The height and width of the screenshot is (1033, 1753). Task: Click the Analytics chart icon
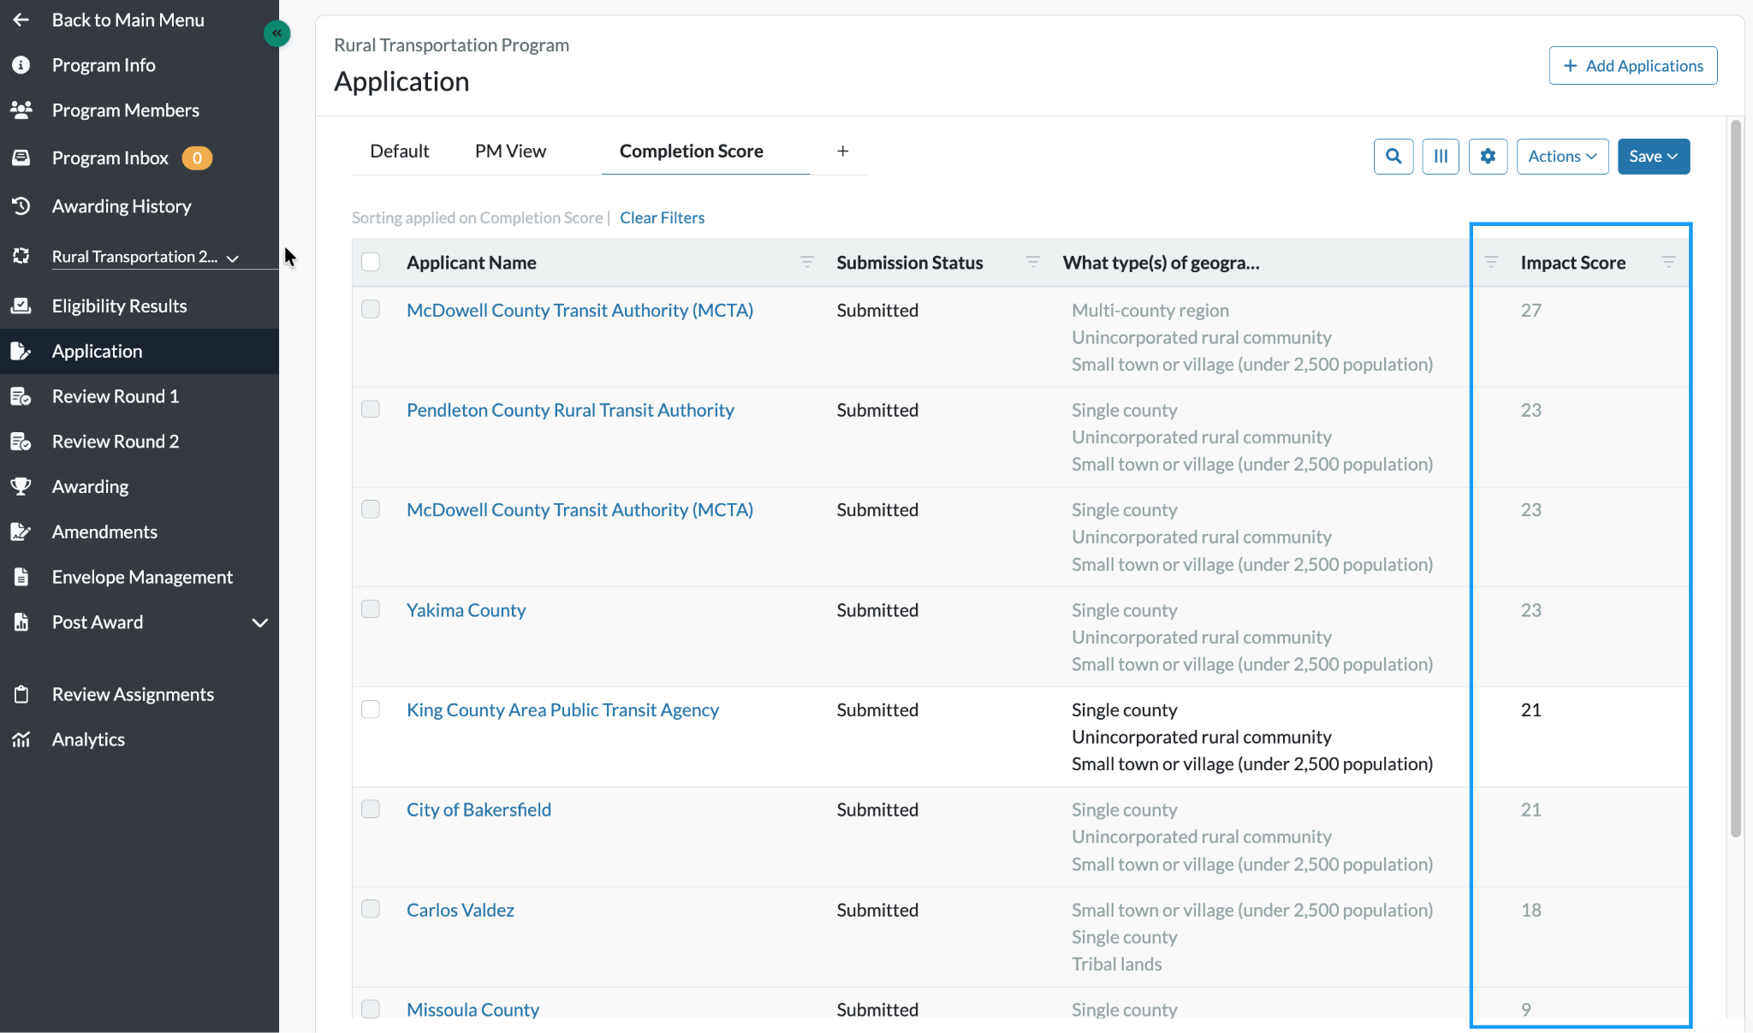21,739
